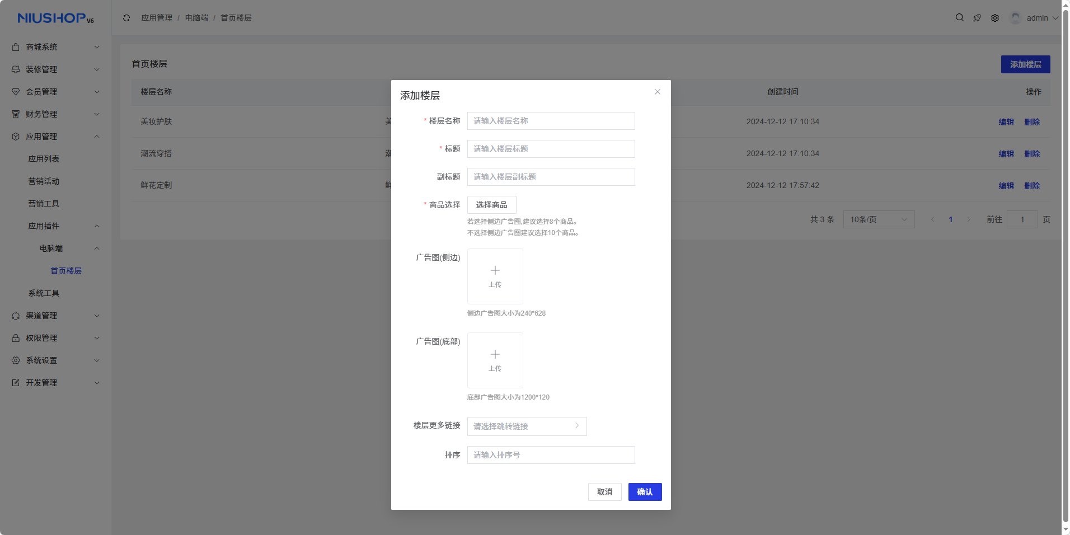Click the 鲜花定制 floor name cell
This screenshot has height=535, width=1070.
point(156,185)
